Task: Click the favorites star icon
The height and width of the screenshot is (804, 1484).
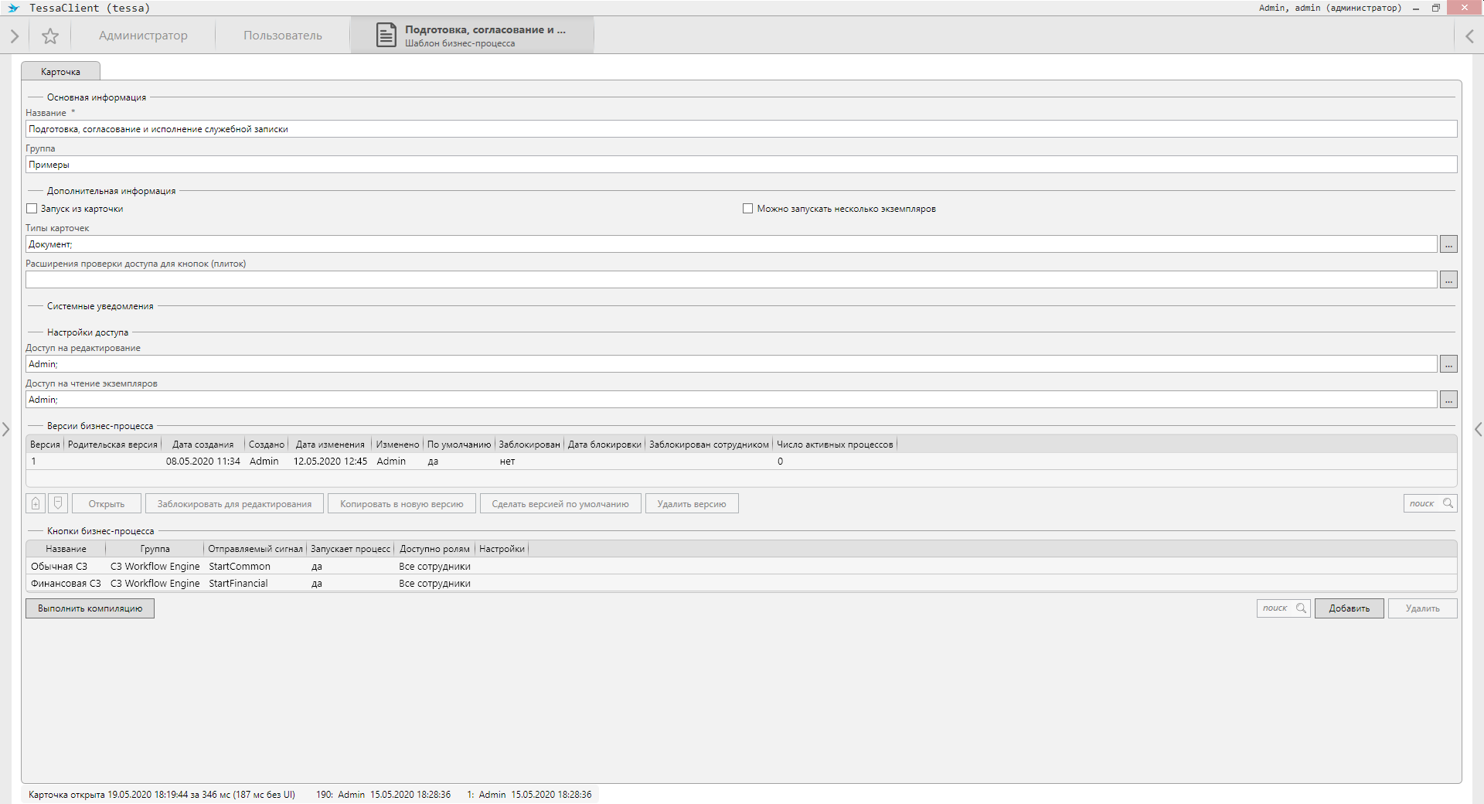Action: [50, 36]
